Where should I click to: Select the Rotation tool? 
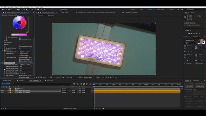15,10
